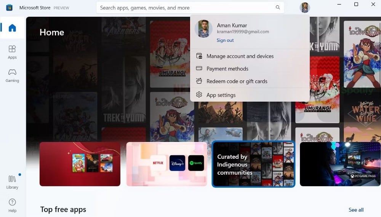
Task: Open Help in the sidebar
Action: tap(12, 206)
